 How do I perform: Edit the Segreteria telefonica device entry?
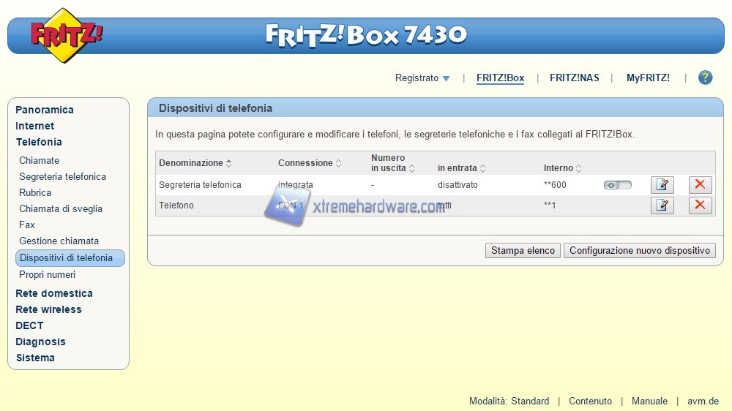click(662, 185)
